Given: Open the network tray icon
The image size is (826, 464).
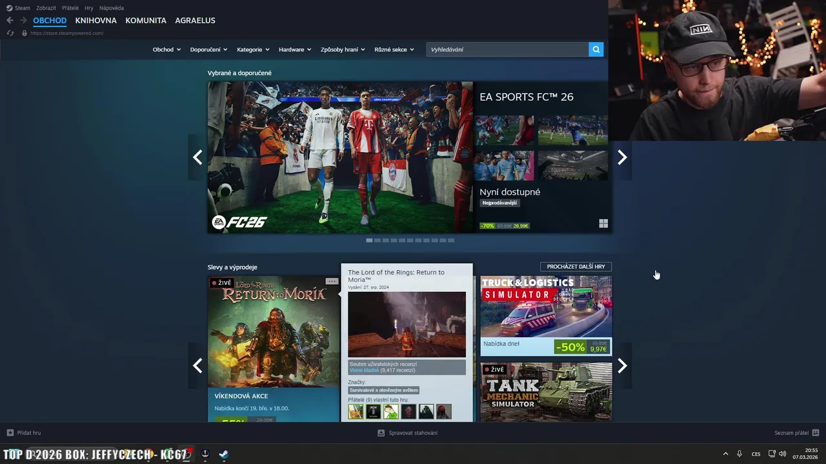Looking at the screenshot, I should 772,454.
